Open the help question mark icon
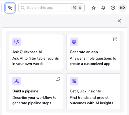This screenshot has width=129, height=115. click(x=113, y=8)
